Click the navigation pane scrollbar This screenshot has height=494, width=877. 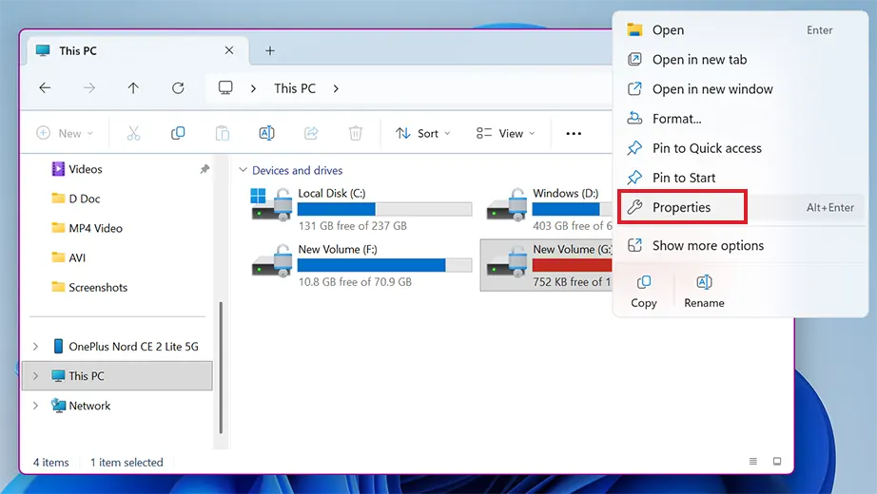[221, 367]
